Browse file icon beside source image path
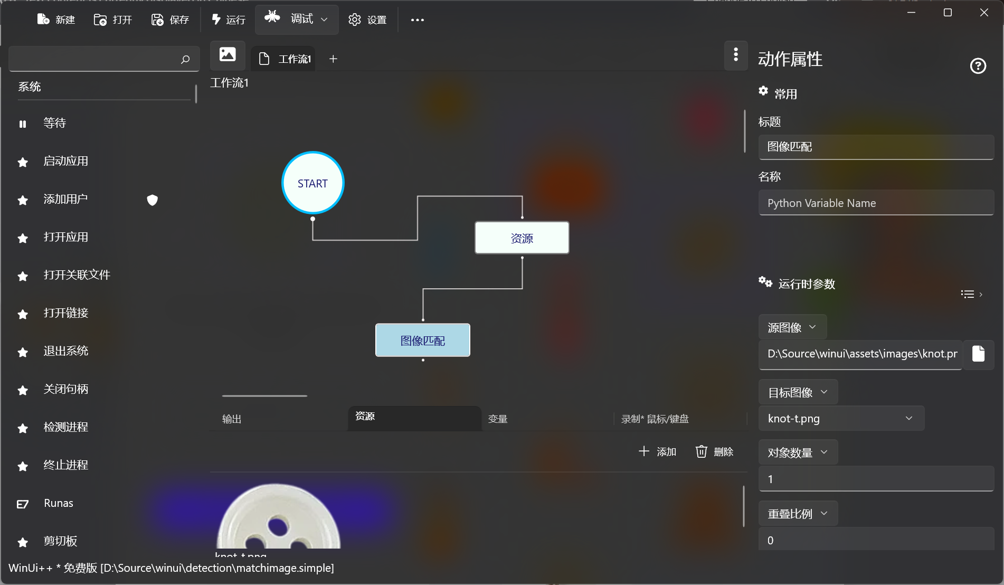 pos(978,354)
